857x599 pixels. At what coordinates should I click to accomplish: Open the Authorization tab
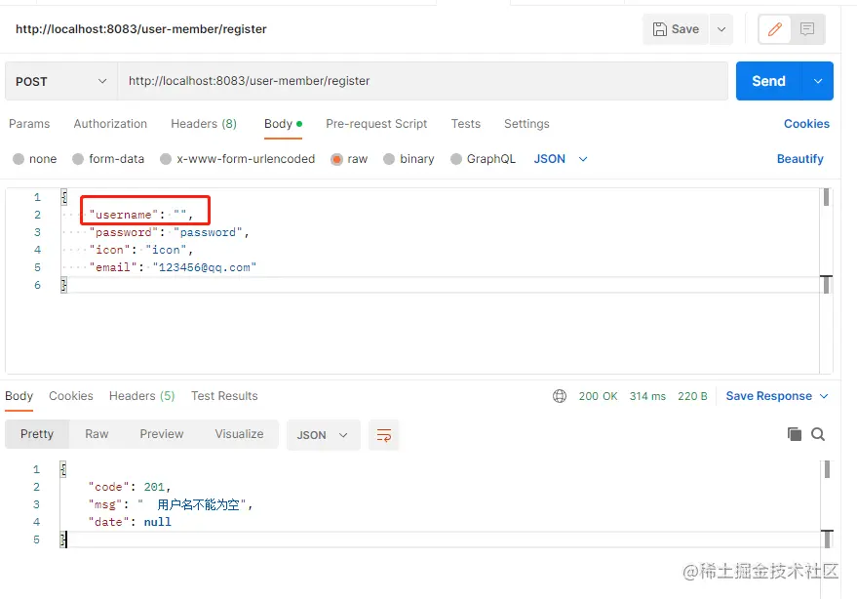[110, 124]
